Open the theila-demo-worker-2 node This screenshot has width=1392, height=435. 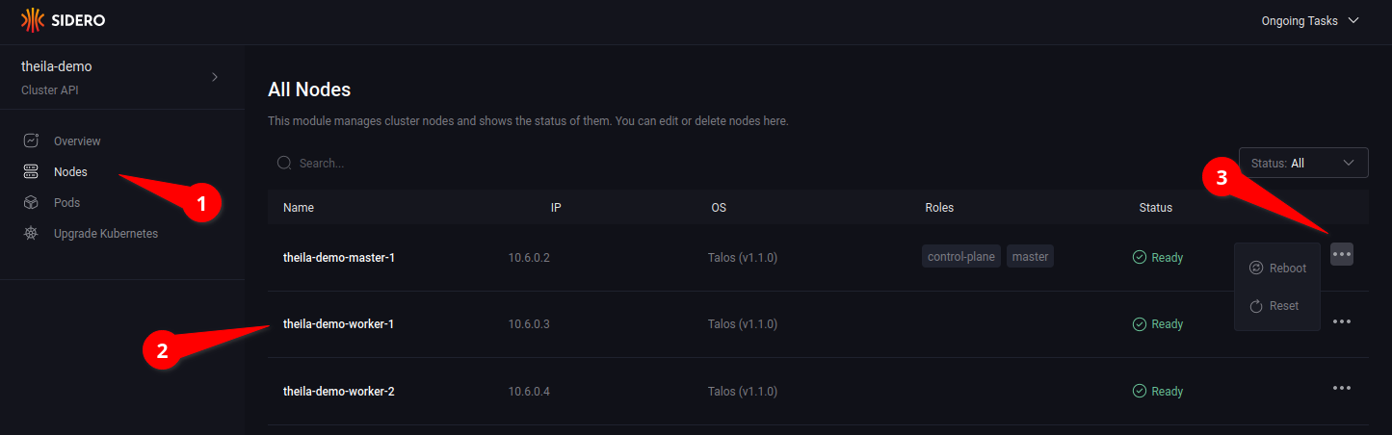click(338, 392)
